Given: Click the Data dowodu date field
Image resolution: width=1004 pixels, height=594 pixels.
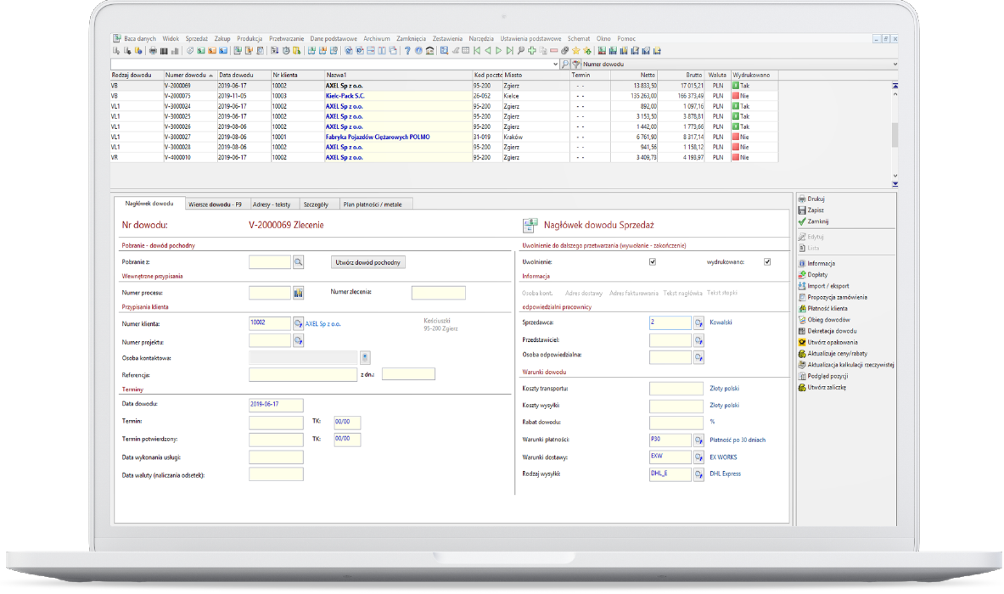Looking at the screenshot, I should pyautogui.click(x=276, y=405).
